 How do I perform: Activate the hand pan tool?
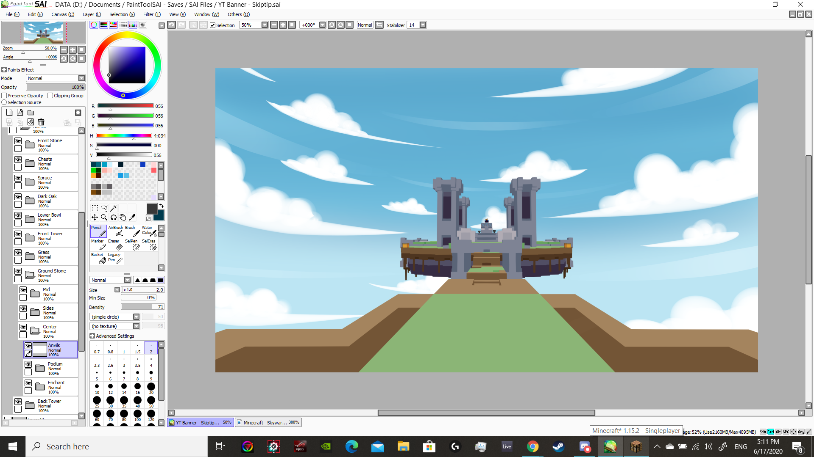123,217
